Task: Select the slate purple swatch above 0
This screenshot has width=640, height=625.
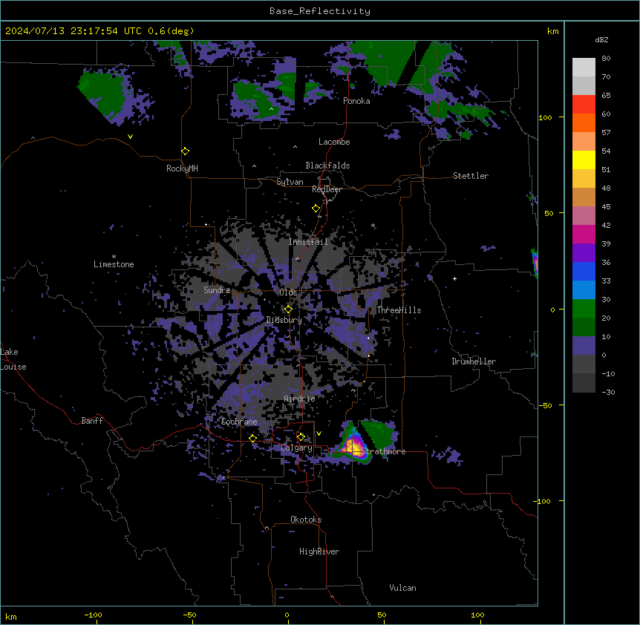Action: (584, 346)
